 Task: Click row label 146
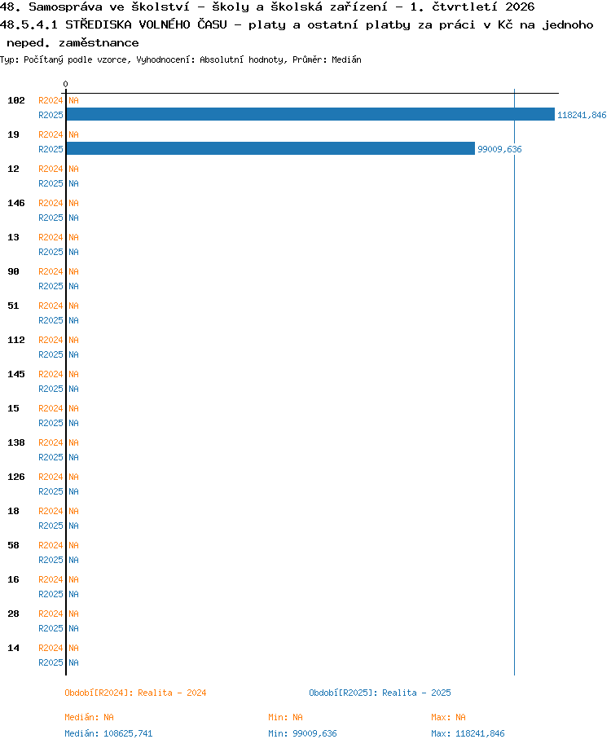(16, 203)
